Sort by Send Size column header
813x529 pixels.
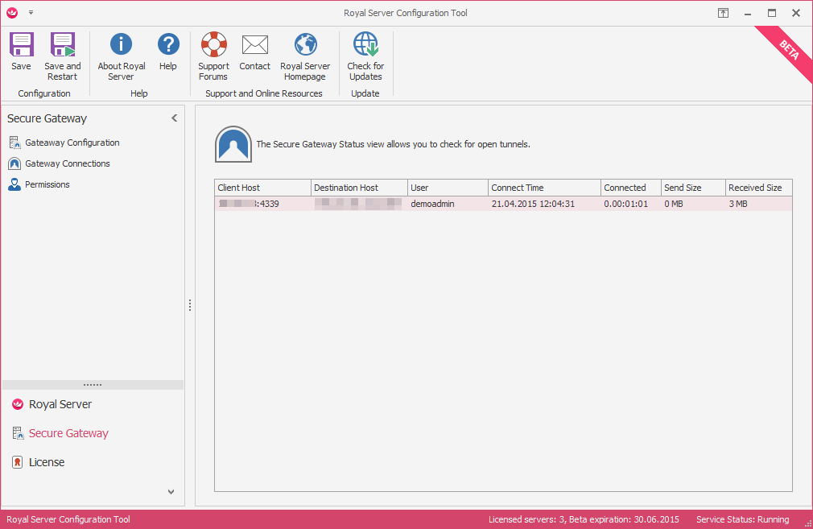coord(693,188)
